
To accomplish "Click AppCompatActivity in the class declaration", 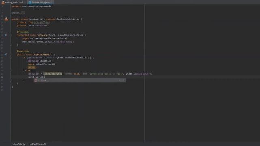I will point(68,19).
